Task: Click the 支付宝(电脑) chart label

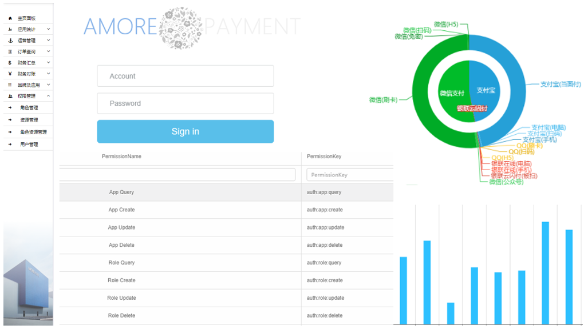Action: (549, 127)
